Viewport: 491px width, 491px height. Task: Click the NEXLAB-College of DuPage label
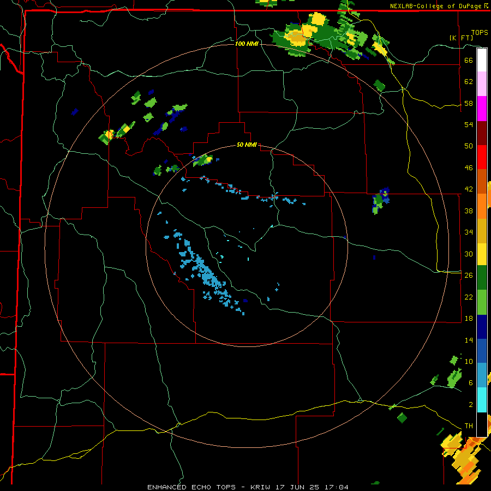(435, 6)
